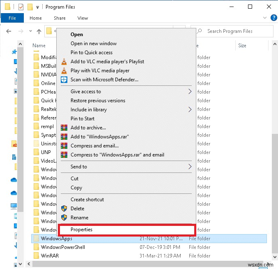278x269 pixels.
Task: Click the VLC cone icon beside Play with VLC
Action: coord(64,71)
